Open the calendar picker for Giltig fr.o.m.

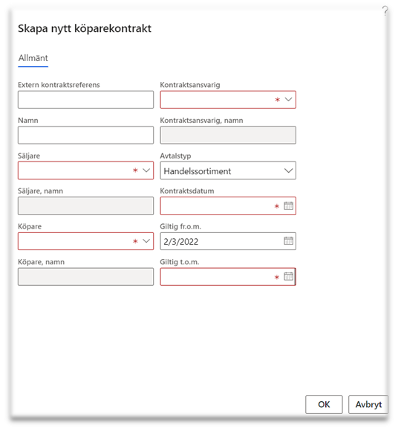(288, 240)
